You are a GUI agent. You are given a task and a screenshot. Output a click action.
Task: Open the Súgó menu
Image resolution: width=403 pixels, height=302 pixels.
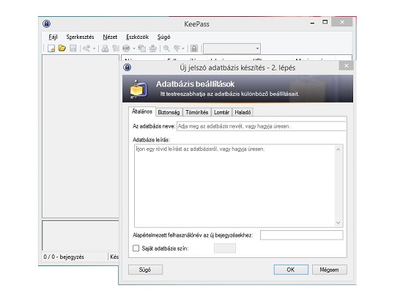click(x=163, y=37)
